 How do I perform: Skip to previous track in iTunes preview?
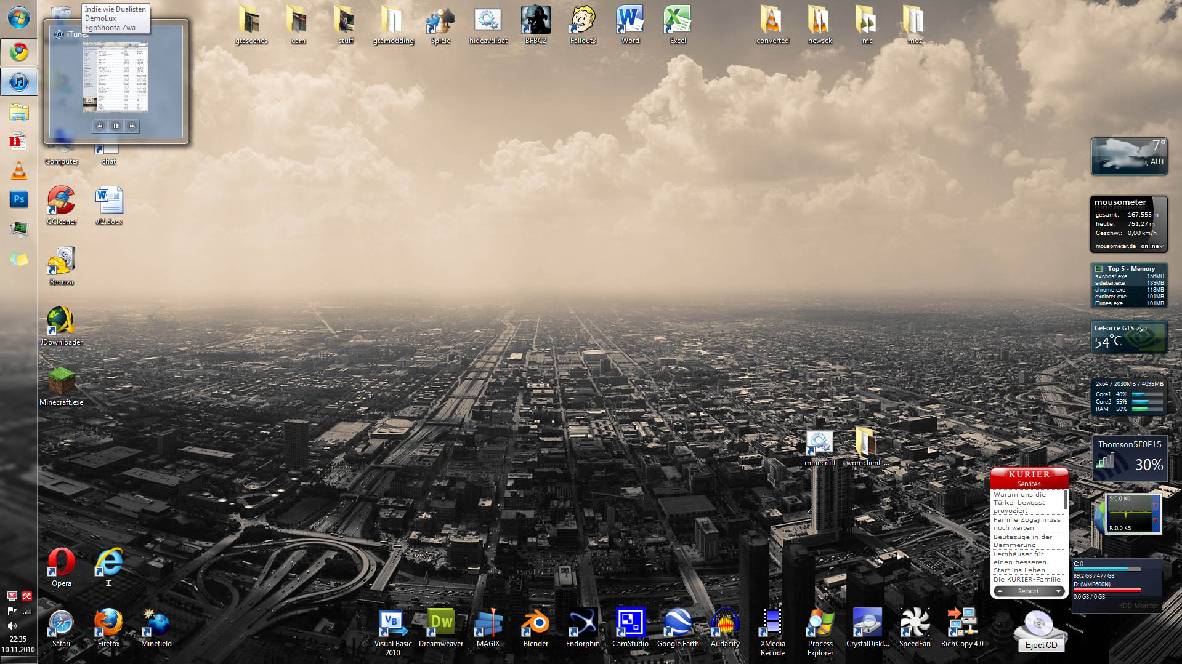(100, 126)
